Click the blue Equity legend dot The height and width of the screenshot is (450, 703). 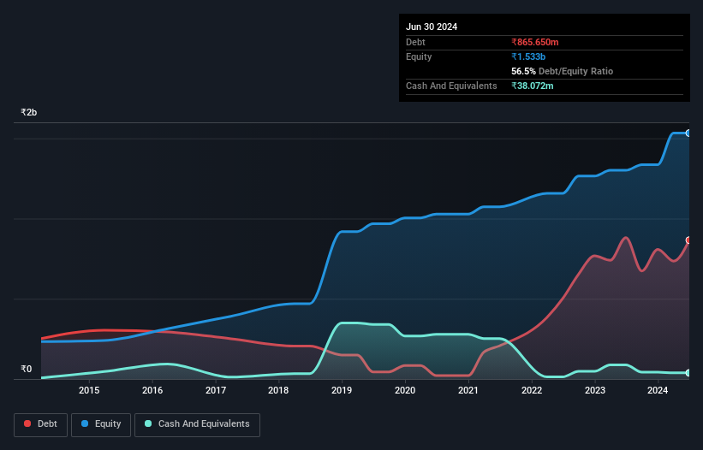point(85,423)
